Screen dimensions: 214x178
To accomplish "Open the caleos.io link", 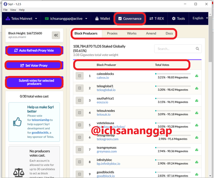I will 103,78.
